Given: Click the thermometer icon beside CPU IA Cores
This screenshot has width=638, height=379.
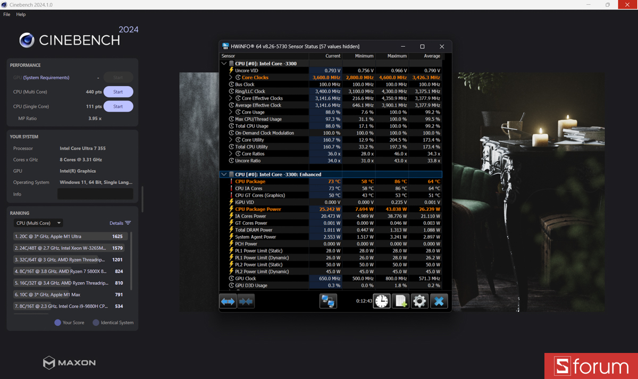Looking at the screenshot, I should (x=231, y=188).
